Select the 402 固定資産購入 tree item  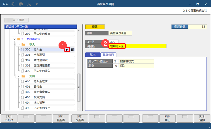[47, 92]
